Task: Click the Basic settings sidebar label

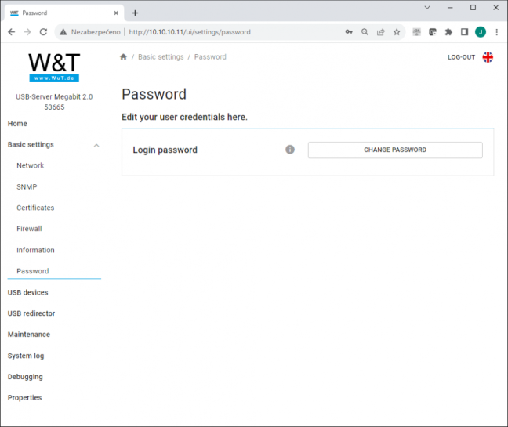Action: point(31,145)
